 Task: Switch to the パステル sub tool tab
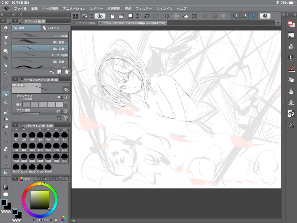coord(55,28)
